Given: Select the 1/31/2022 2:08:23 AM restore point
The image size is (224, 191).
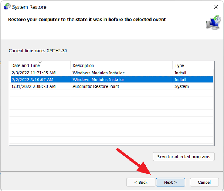Looking at the screenshot, I should [112, 86].
